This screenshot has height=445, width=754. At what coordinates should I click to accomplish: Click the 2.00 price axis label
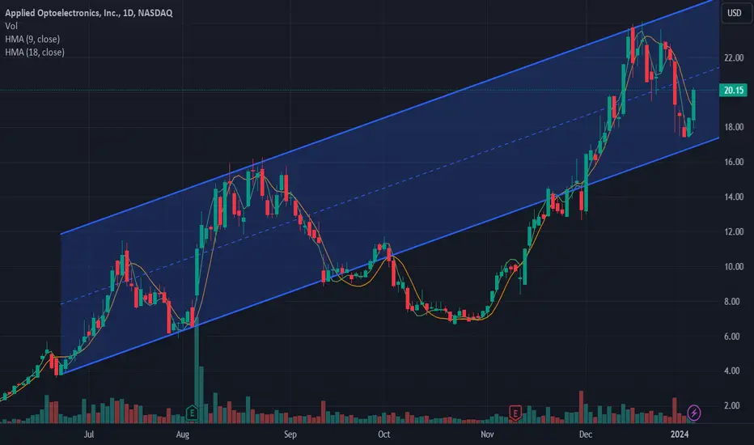[x=732, y=405]
